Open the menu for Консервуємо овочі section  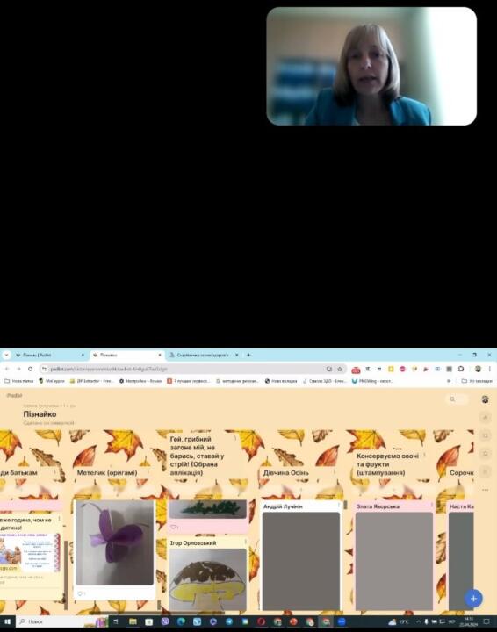tap(424, 456)
